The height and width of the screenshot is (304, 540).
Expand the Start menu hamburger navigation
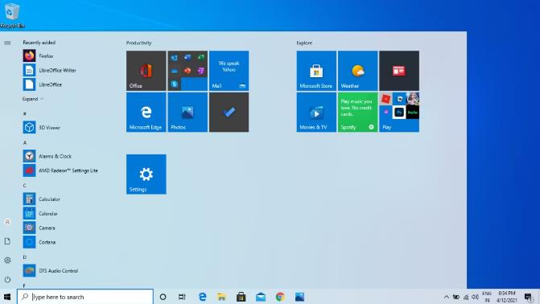click(x=7, y=43)
